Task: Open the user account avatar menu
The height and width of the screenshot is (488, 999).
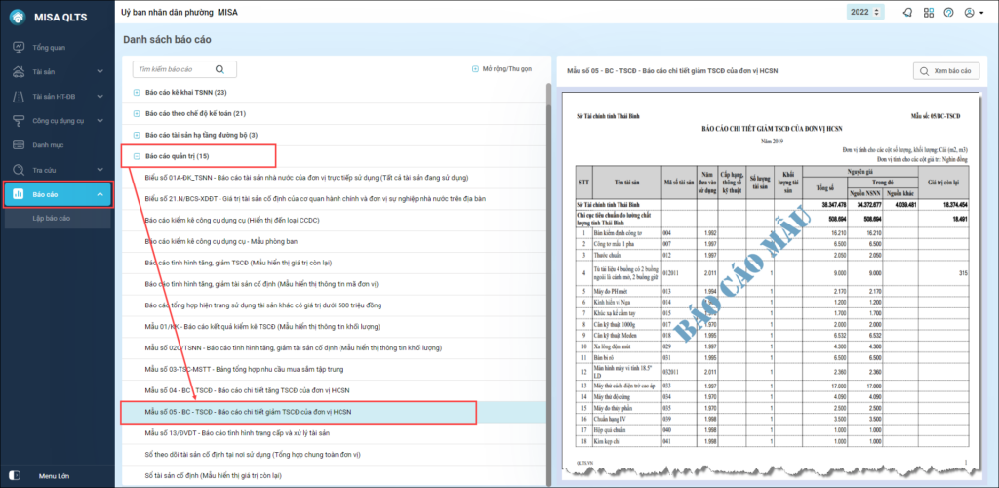Action: pos(971,13)
